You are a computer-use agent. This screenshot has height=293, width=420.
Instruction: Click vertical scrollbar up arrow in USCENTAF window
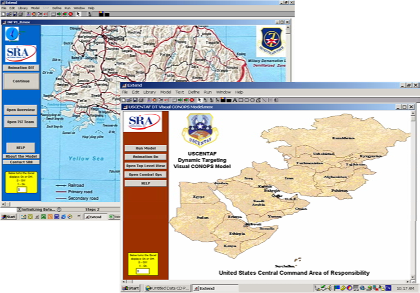(x=413, y=114)
